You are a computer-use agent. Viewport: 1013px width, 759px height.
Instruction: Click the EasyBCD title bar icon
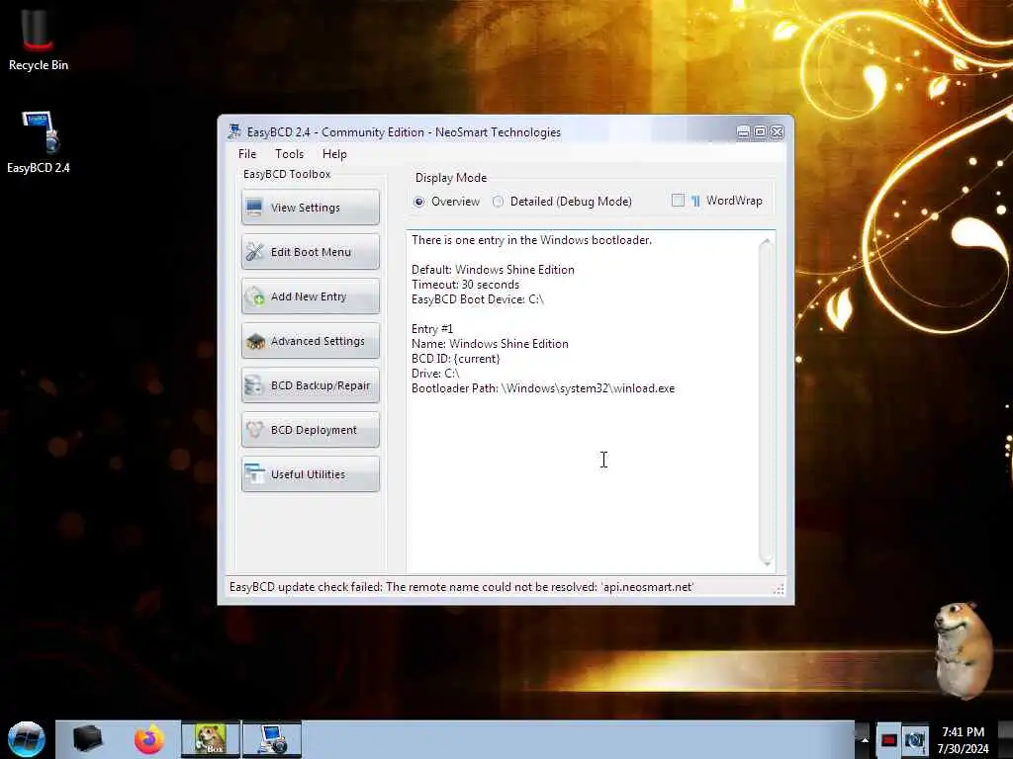click(x=233, y=131)
